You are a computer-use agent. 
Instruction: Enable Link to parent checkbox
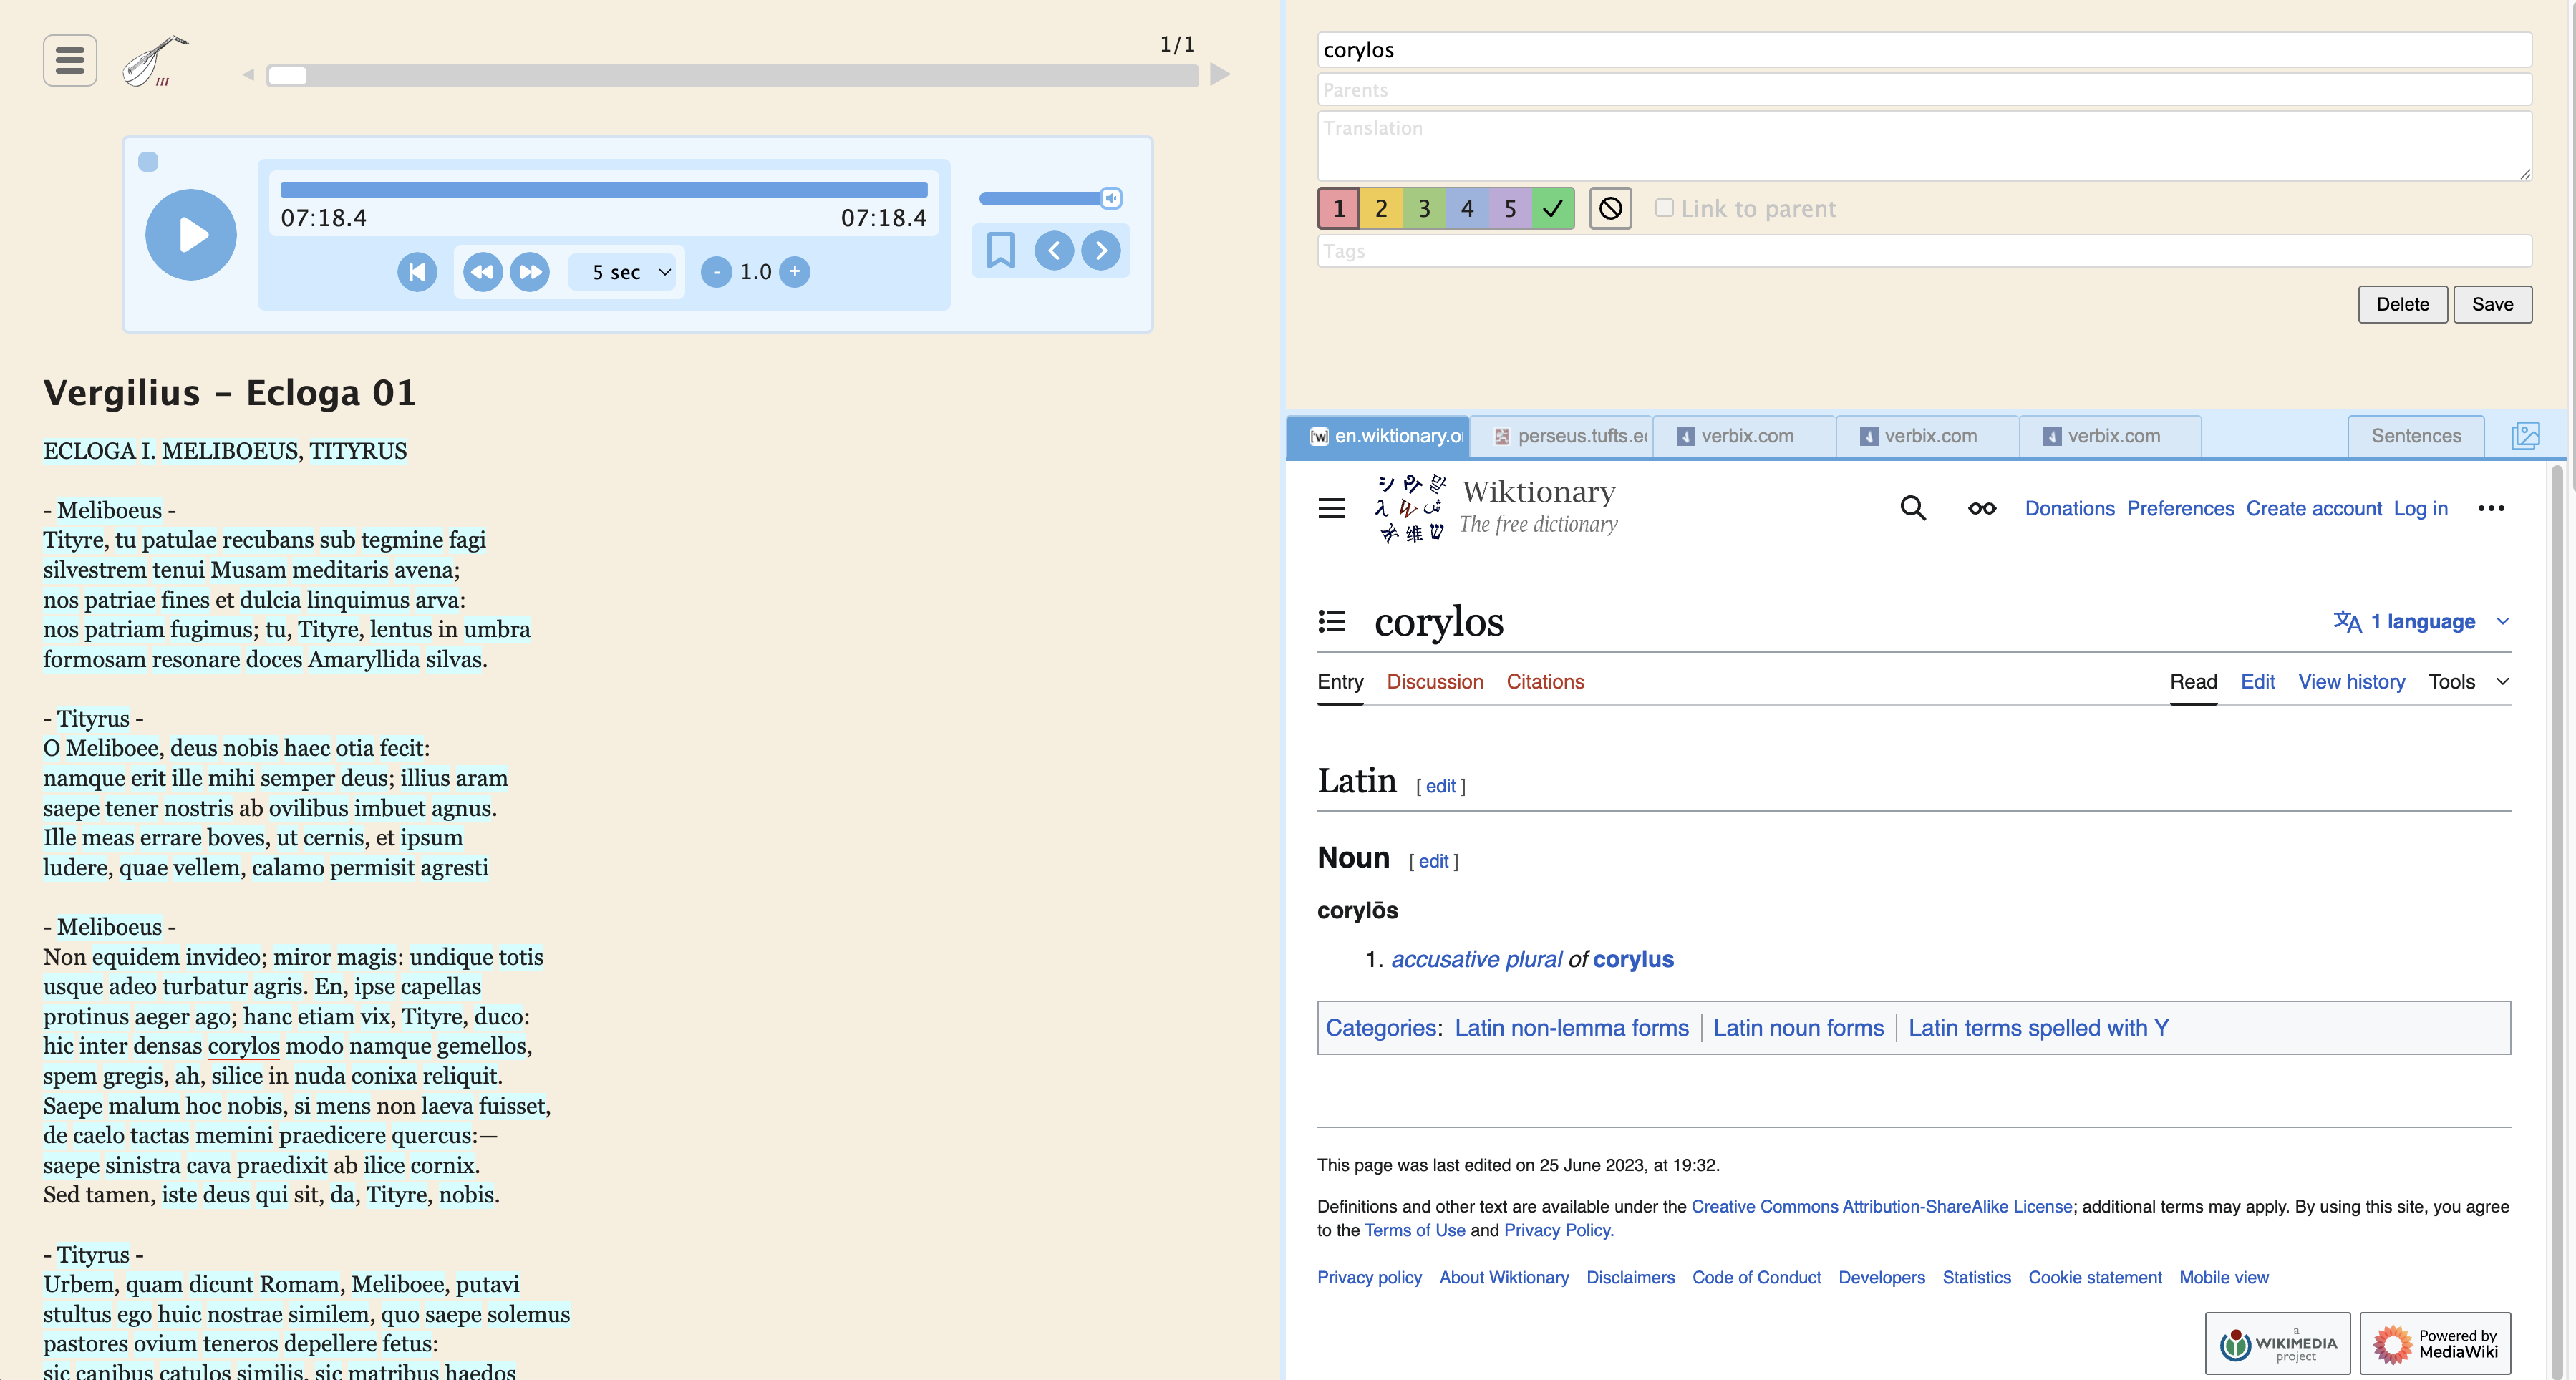tap(1664, 208)
